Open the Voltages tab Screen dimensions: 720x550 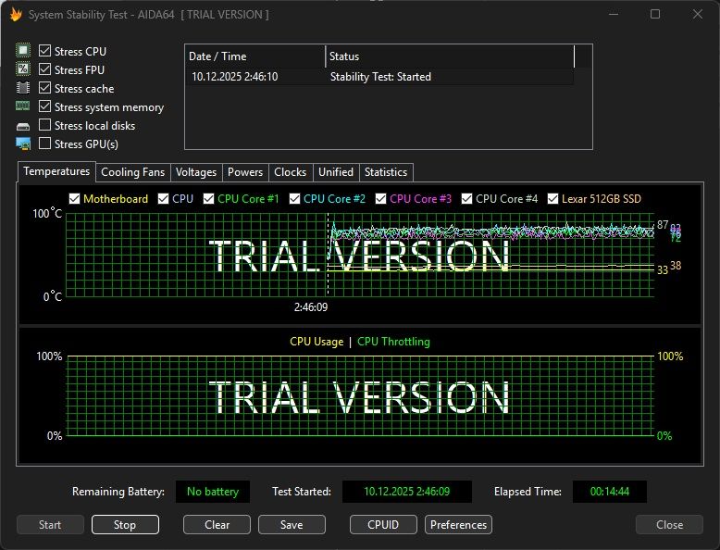click(x=196, y=172)
